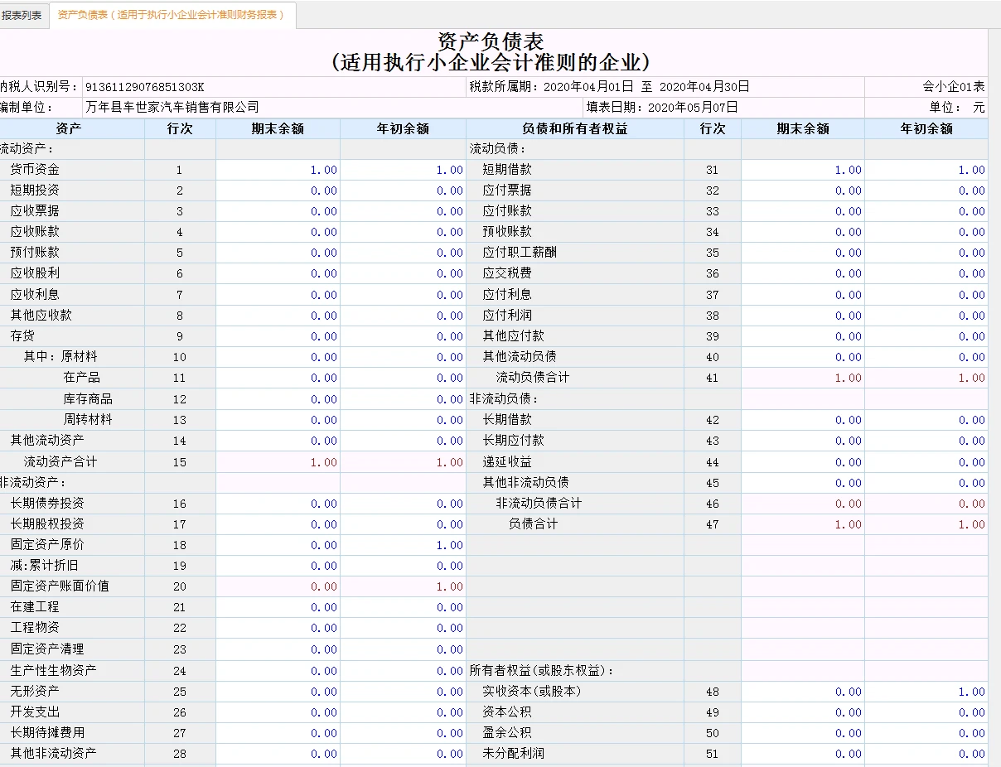Edit 其他非流动负债 期末余额 field
The image size is (1001, 767).
tap(803, 483)
